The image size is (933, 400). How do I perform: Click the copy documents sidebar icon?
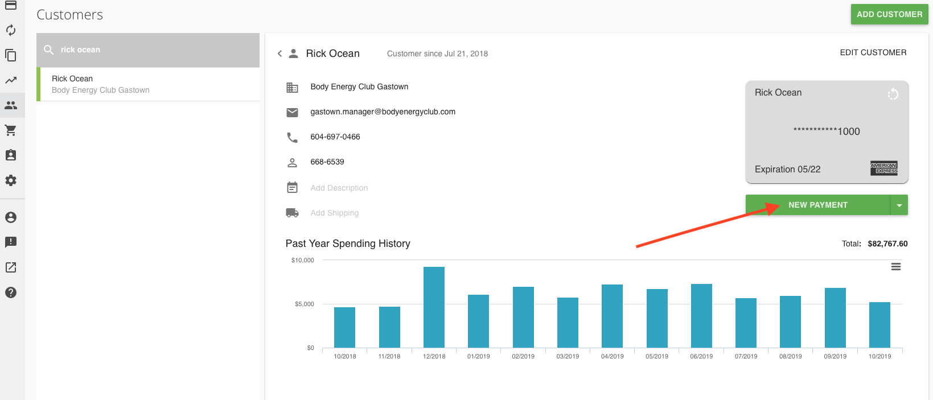(11, 55)
